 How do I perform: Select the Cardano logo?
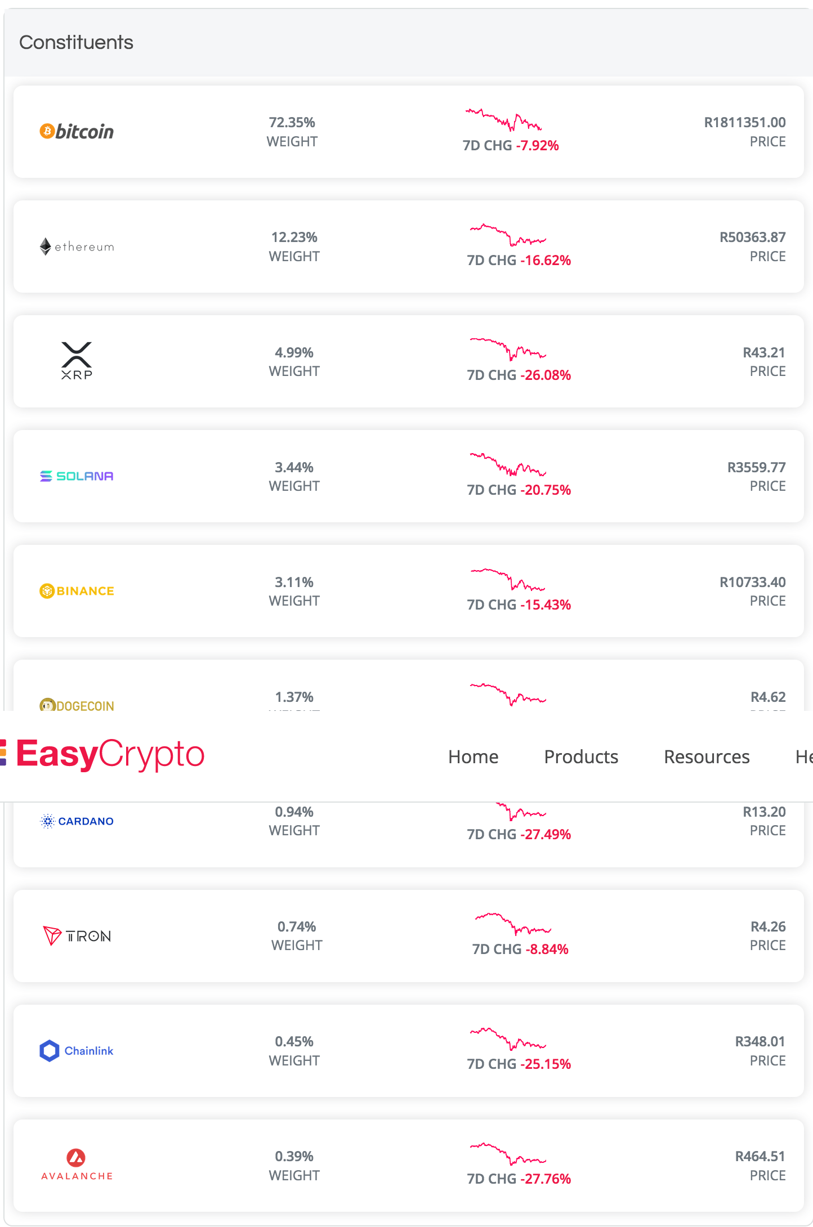point(77,821)
